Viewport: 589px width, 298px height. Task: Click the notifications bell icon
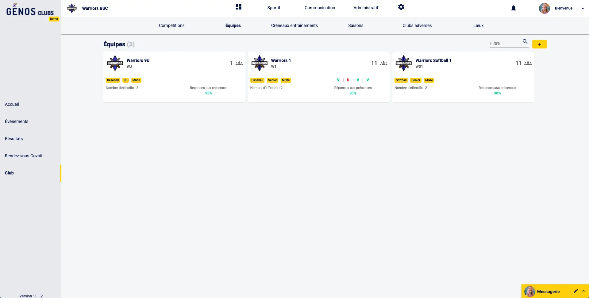pos(513,8)
